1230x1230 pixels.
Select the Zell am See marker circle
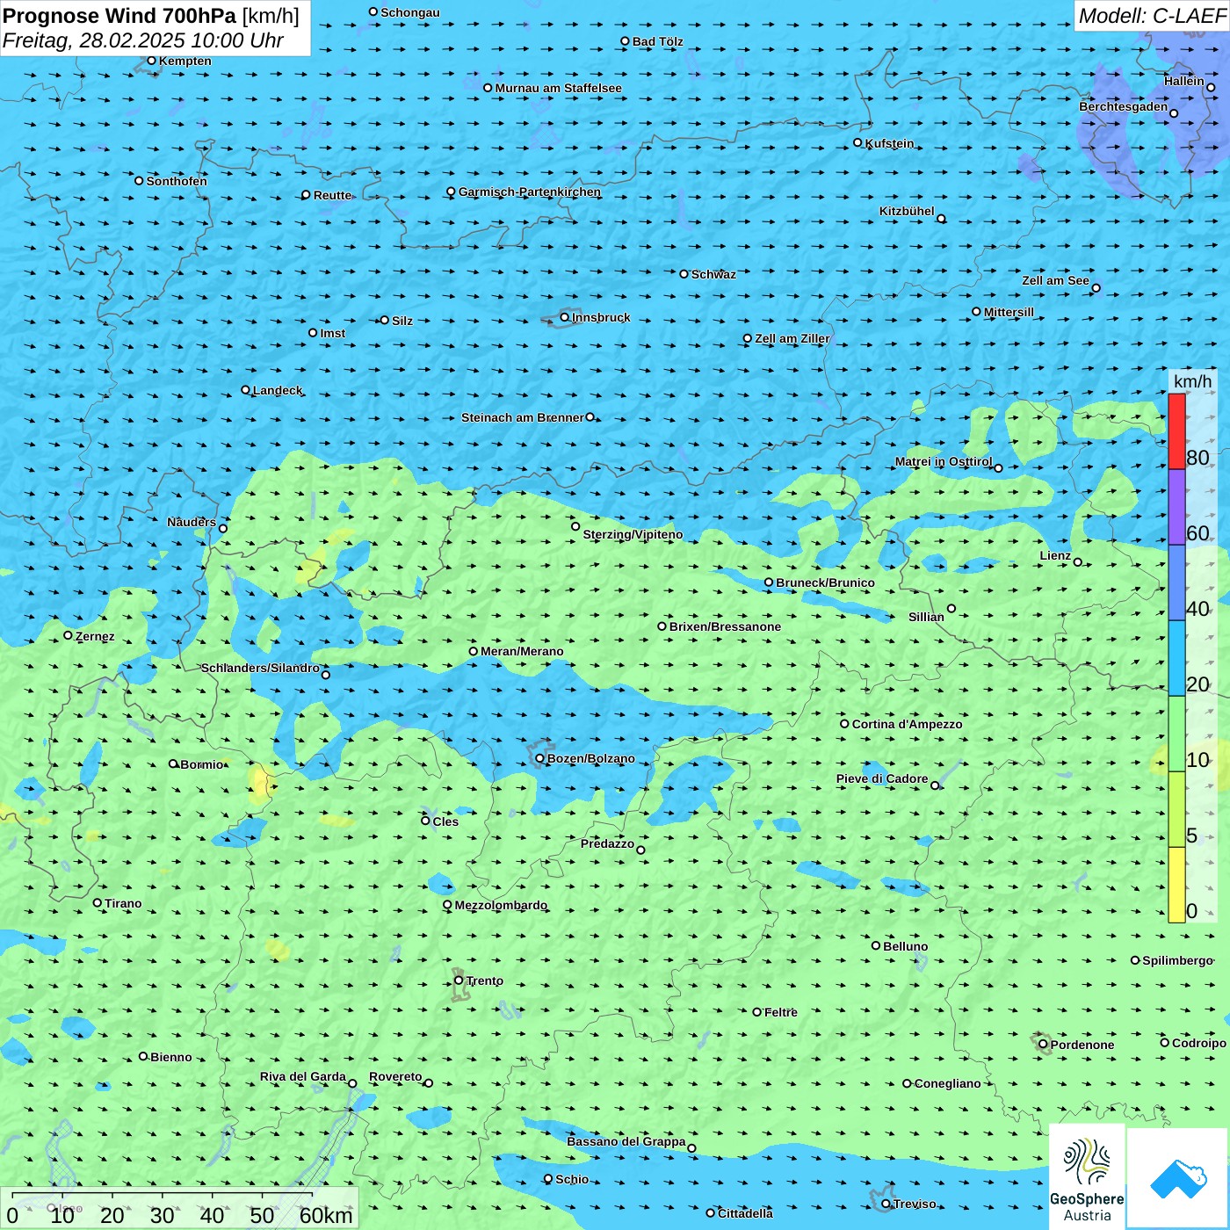coord(1096,287)
